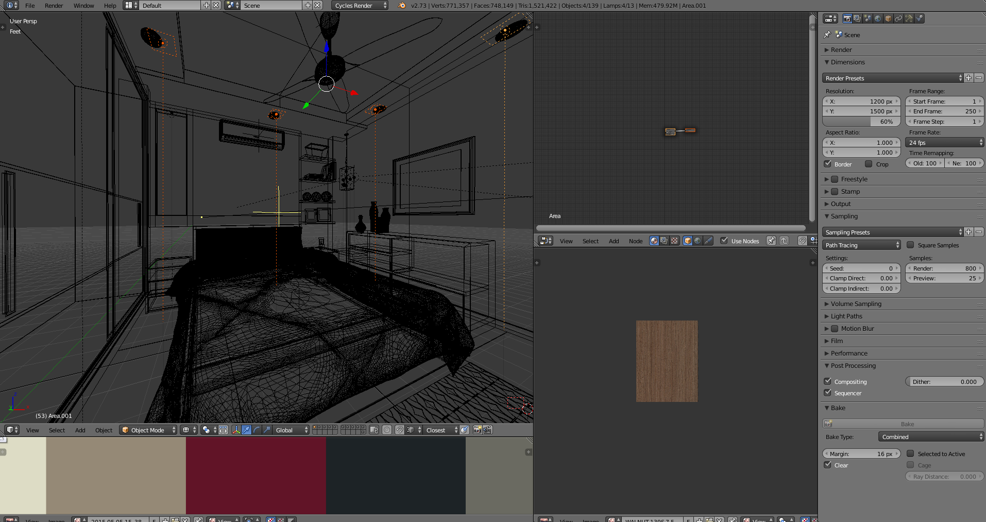Open the Window menu

tap(83, 6)
